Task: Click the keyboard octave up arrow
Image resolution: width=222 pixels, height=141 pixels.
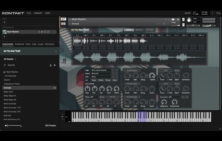Action: click(x=62, y=114)
